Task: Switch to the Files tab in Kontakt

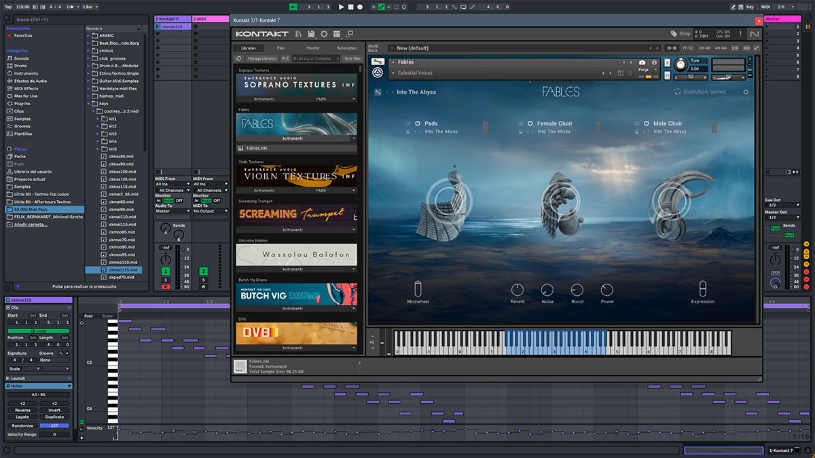Action: [x=280, y=48]
